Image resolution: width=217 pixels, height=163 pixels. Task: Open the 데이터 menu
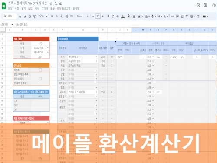coord(45,9)
